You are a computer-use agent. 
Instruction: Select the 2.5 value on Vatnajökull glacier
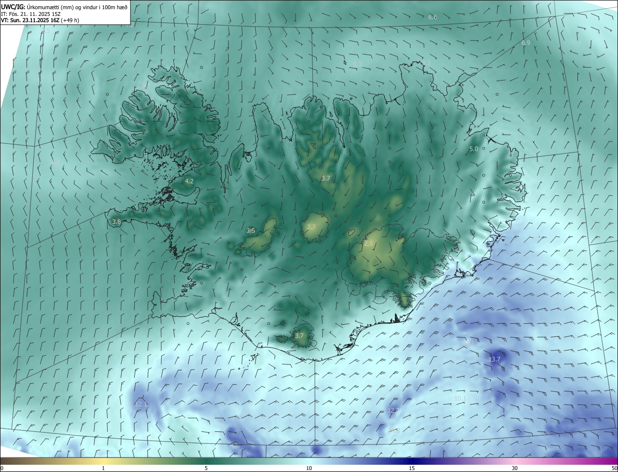368,244
